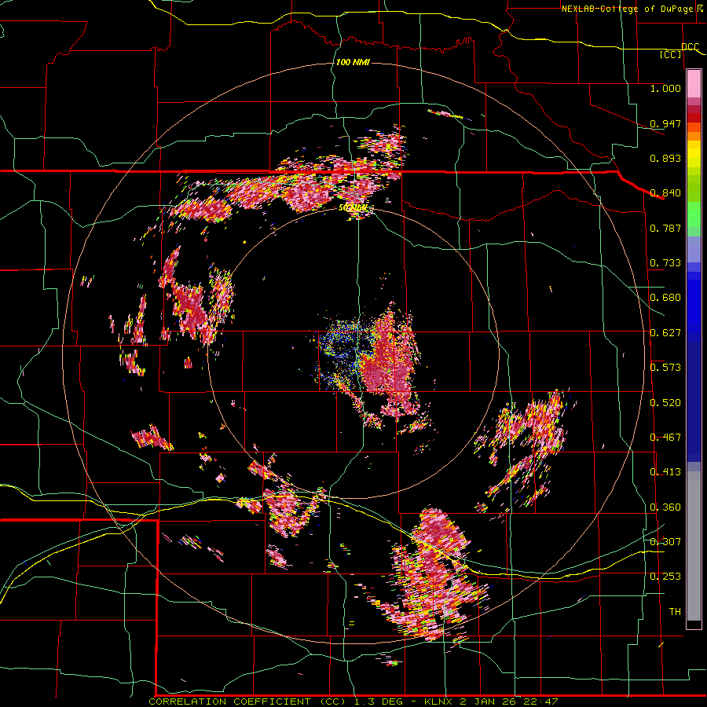
Task: Click the [CC] label above the color scale
Action: pos(671,55)
